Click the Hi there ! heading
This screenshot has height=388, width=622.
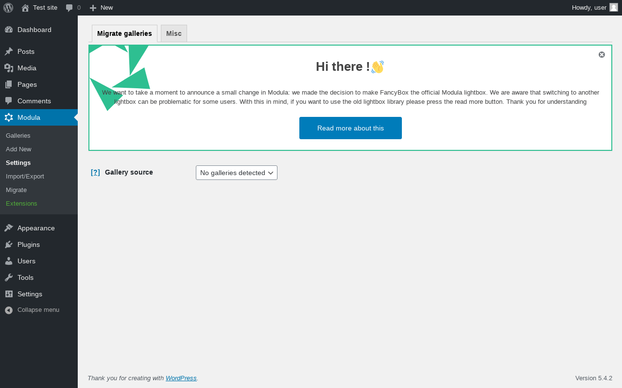[350, 66]
